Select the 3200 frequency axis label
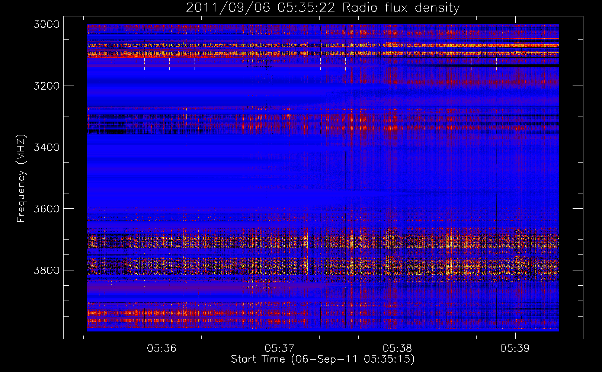The height and width of the screenshot is (372, 602). pyautogui.click(x=47, y=86)
